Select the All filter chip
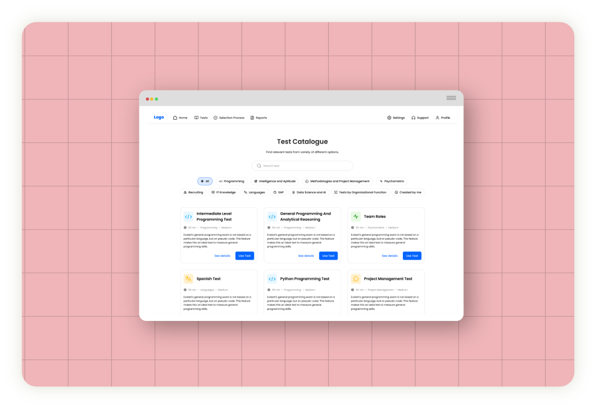This screenshot has height=409, width=597. (x=205, y=181)
